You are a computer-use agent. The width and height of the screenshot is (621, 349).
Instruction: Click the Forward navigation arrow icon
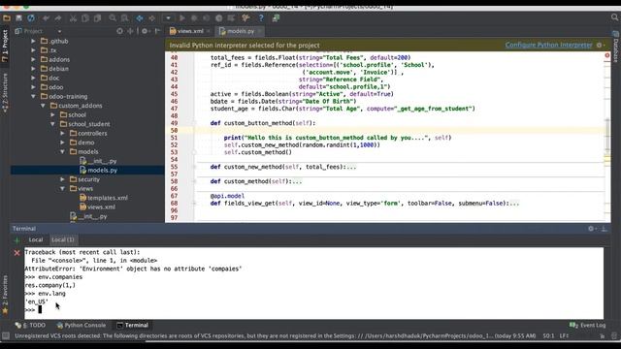coord(151,18)
